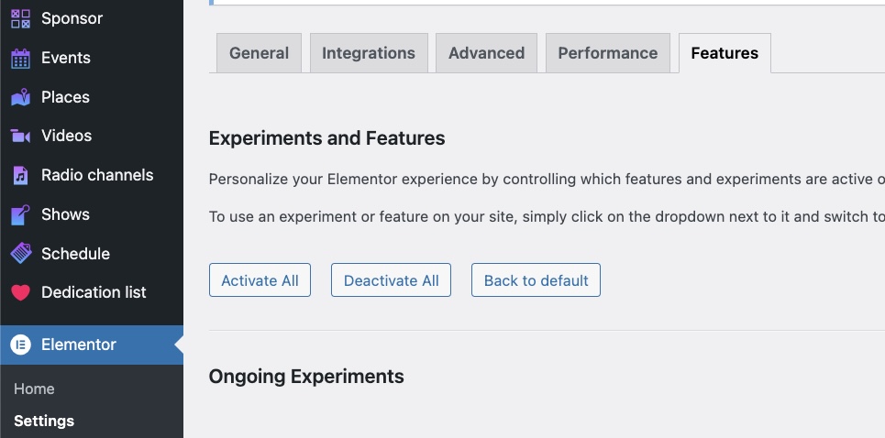Open the Elementor Home submenu link

pos(34,389)
